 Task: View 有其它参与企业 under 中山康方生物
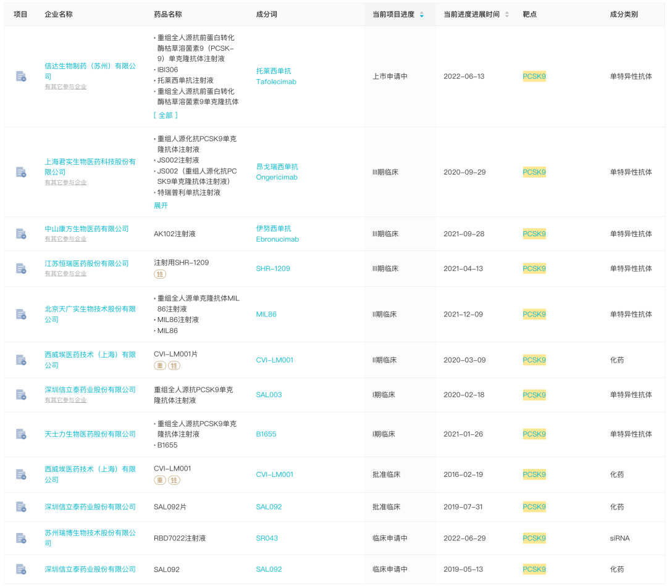tap(65, 239)
